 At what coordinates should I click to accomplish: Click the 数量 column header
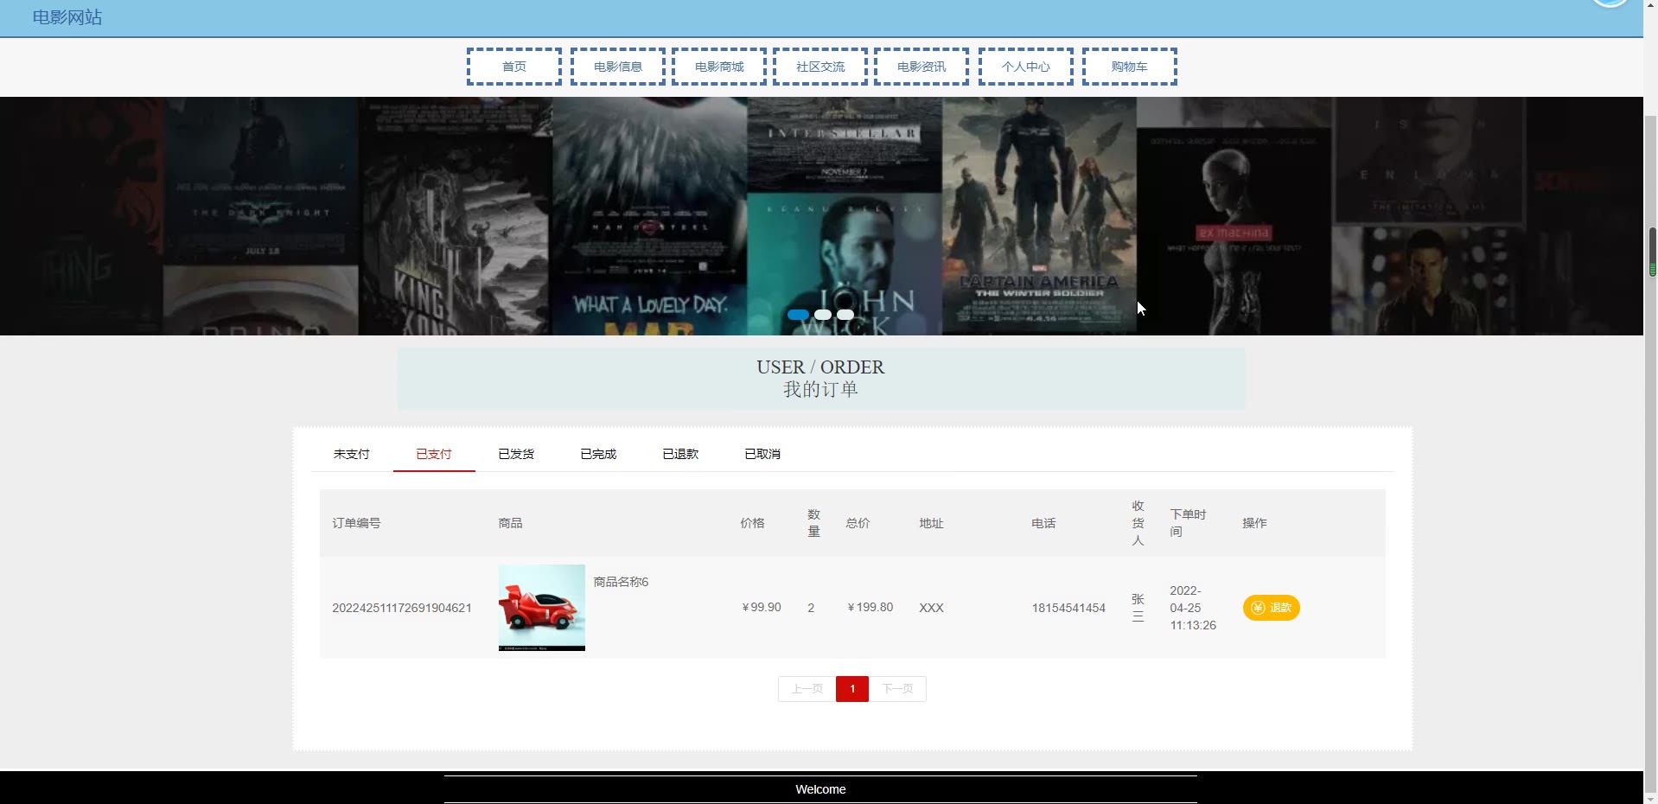pyautogui.click(x=813, y=523)
